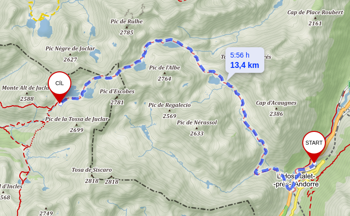Click Pic de la Tossa de Juclar
Image resolution: width=350 pixels, height=216 pixels.
click(77, 119)
